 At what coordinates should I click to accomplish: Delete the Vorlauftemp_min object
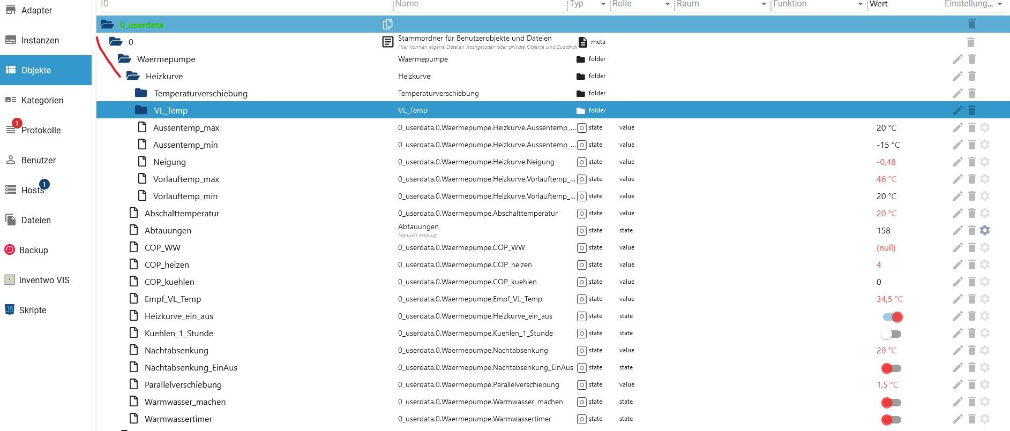971,196
